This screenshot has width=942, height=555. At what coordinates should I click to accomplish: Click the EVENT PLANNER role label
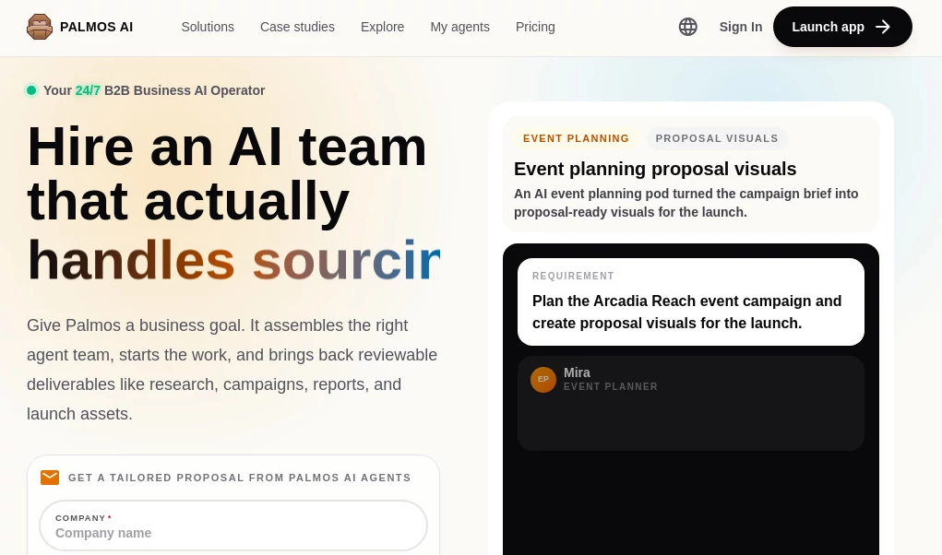611,387
